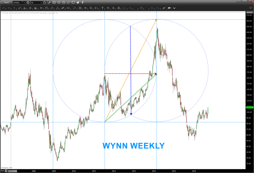Select the vertical line drawing tool
This screenshot has height=173, width=254.
click(x=15, y=8)
